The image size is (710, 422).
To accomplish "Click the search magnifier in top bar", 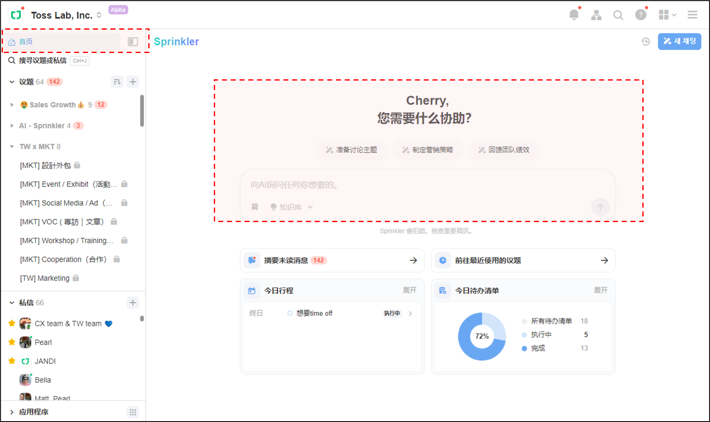I will 618,15.
